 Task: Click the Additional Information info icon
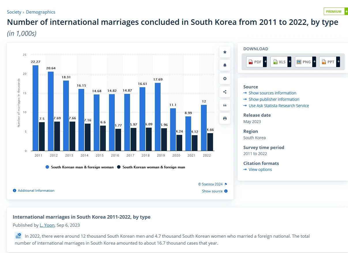tap(14, 191)
